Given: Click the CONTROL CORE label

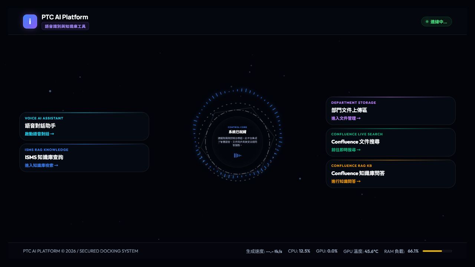Looking at the screenshot, I should pyautogui.click(x=237, y=127).
